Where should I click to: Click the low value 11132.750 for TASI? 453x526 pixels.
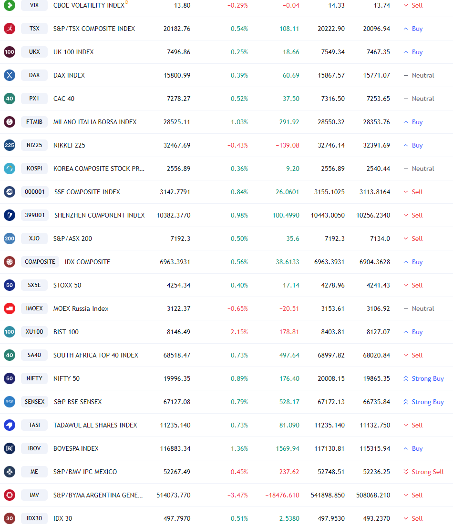(375, 425)
